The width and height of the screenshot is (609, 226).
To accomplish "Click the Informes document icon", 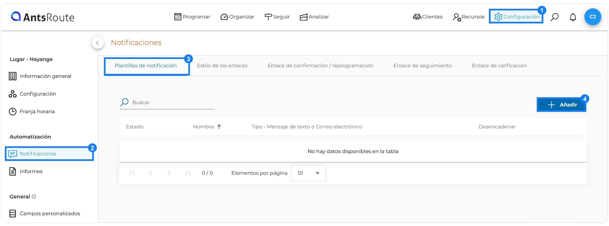I will pyautogui.click(x=13, y=171).
